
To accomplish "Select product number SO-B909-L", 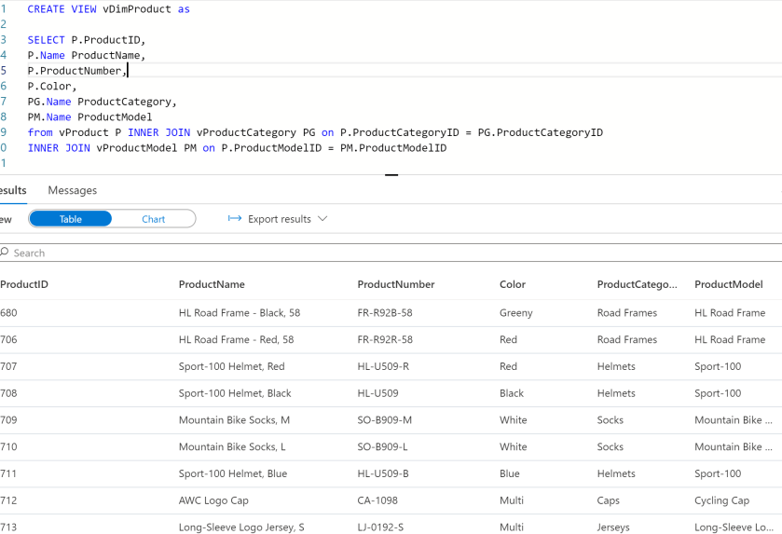I will pyautogui.click(x=382, y=447).
